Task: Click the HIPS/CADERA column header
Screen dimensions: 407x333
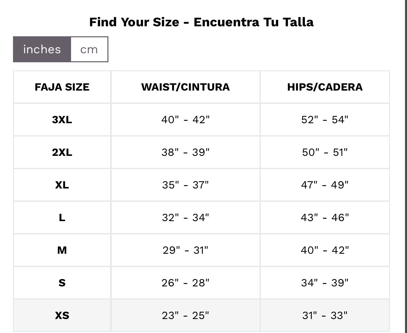Action: [x=325, y=87]
